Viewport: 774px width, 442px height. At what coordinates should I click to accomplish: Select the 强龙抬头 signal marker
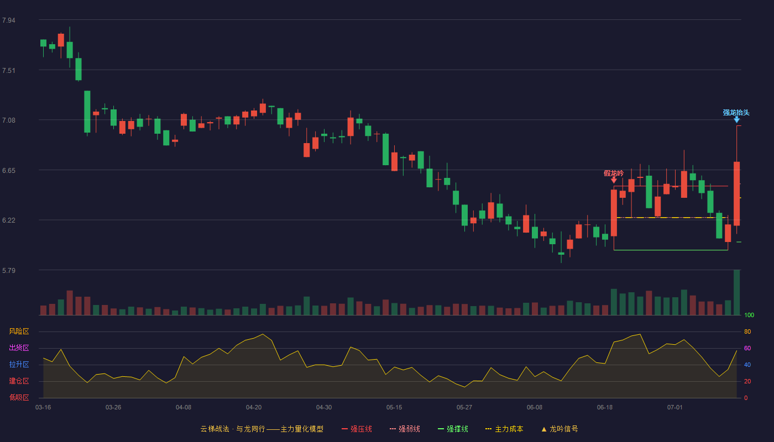click(x=736, y=115)
